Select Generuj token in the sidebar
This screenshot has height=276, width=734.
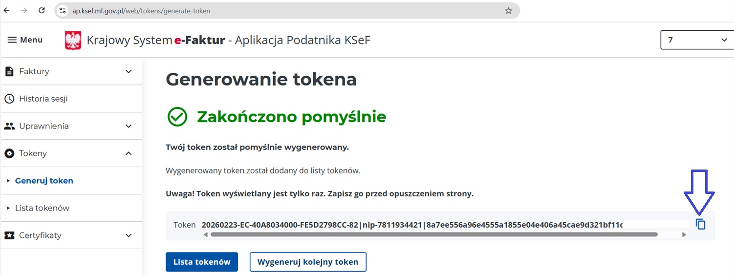point(44,181)
